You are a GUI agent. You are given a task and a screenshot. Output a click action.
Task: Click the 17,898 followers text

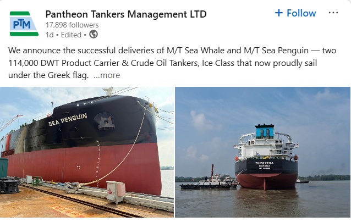(x=72, y=25)
